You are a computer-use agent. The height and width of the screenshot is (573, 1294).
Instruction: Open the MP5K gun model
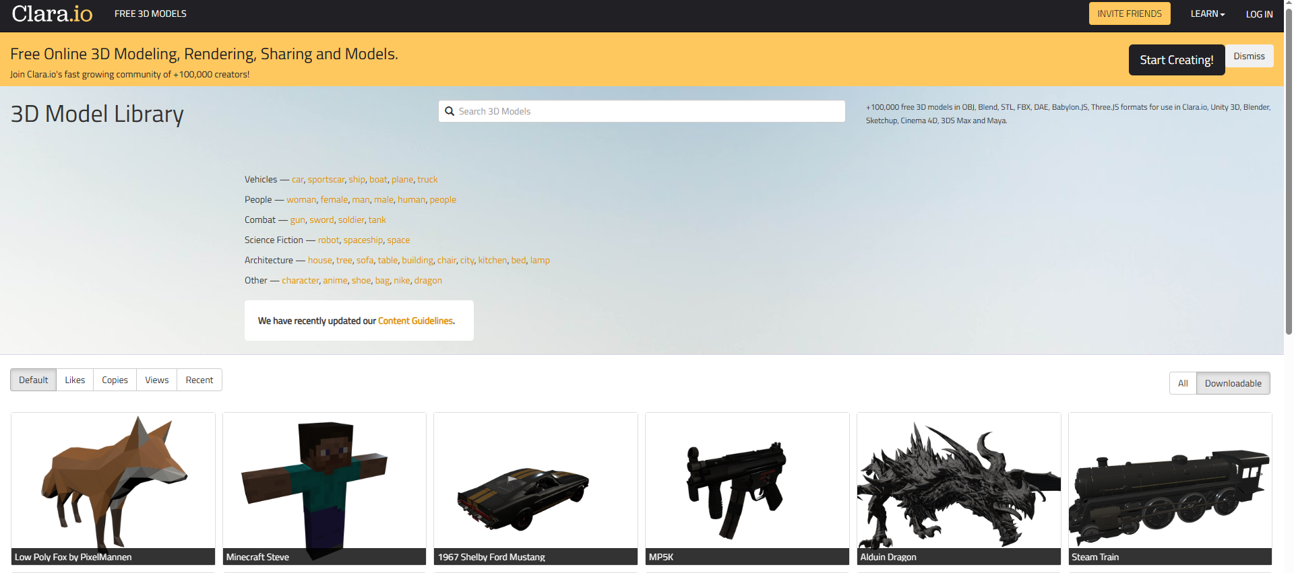[x=747, y=481]
